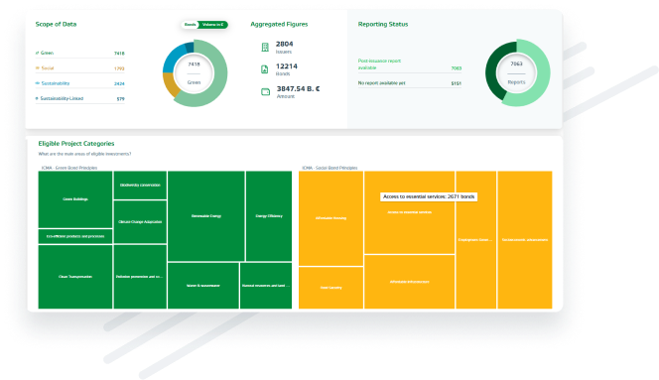Click the Natural resources and land tile

pyautogui.click(x=266, y=286)
